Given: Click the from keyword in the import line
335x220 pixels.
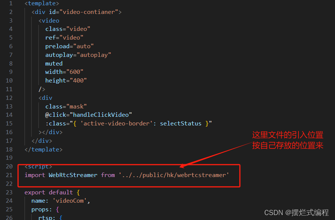Looking at the screenshot, I should 108,175.
